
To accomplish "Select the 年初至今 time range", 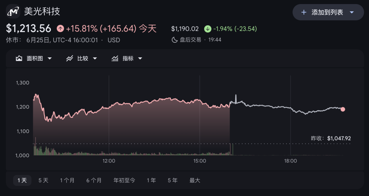I will click(124, 181).
